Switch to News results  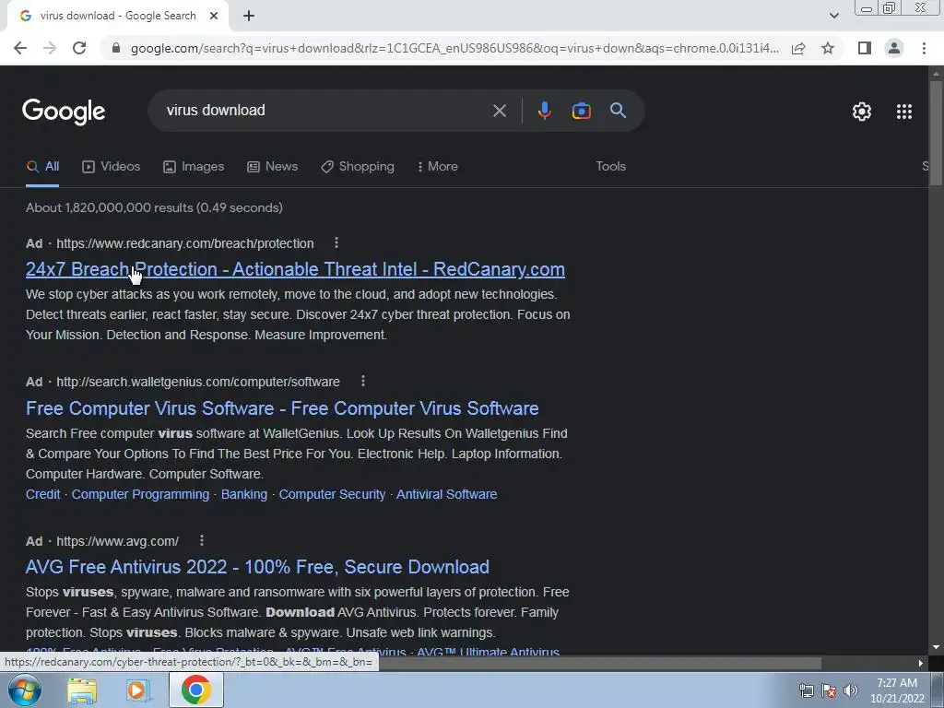coord(272,167)
